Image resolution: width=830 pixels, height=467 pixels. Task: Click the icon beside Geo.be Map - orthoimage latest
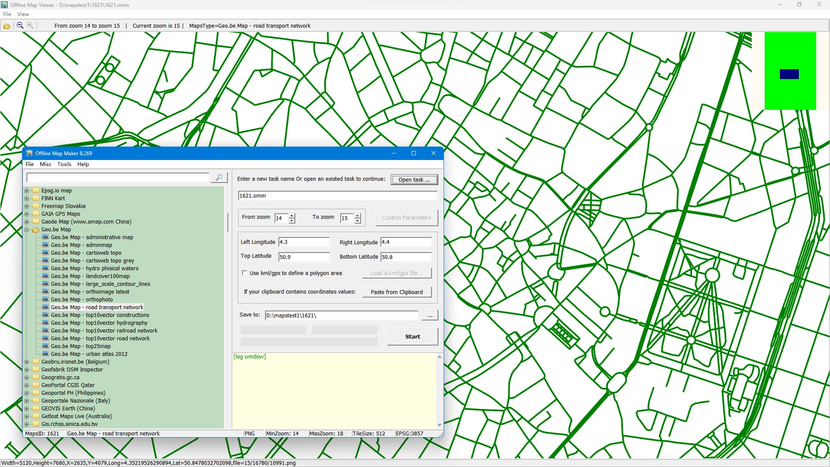pyautogui.click(x=45, y=291)
